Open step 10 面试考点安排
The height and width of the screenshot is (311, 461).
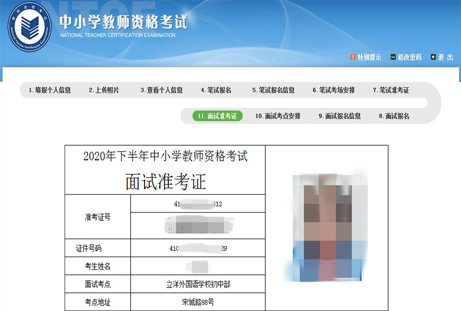click(x=277, y=116)
